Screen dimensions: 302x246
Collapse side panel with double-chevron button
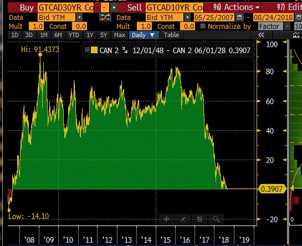[261, 35]
